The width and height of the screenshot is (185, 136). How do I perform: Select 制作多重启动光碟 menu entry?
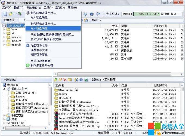click(x=53, y=66)
